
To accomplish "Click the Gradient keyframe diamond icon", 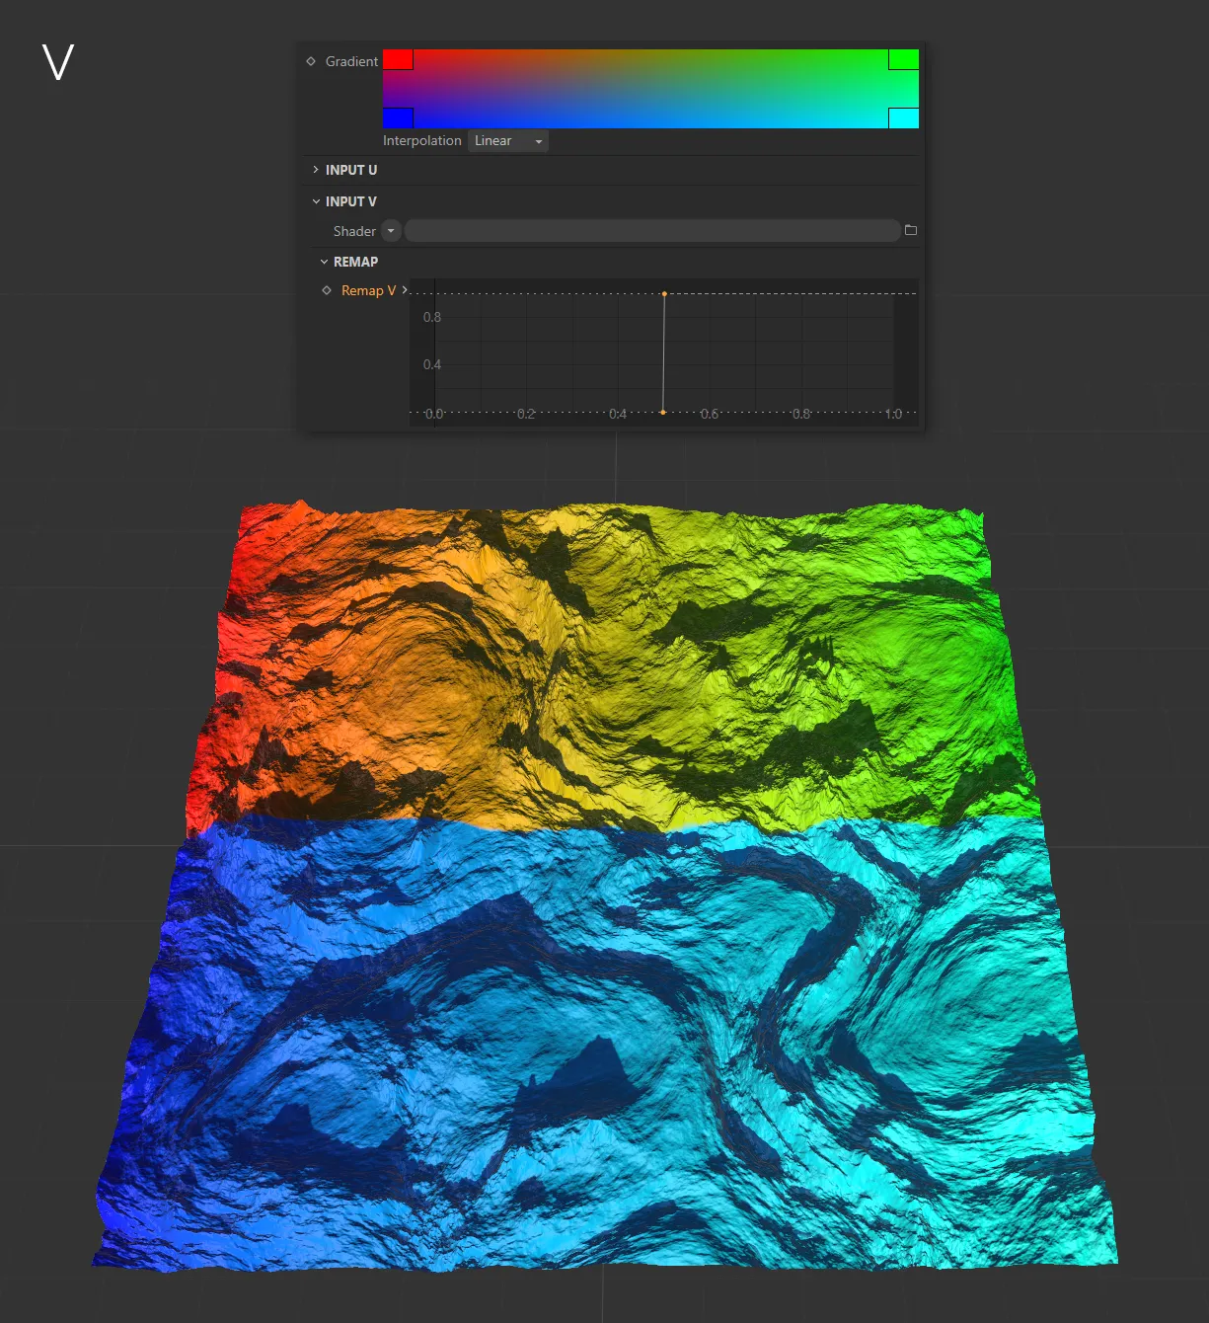I will click(x=311, y=61).
